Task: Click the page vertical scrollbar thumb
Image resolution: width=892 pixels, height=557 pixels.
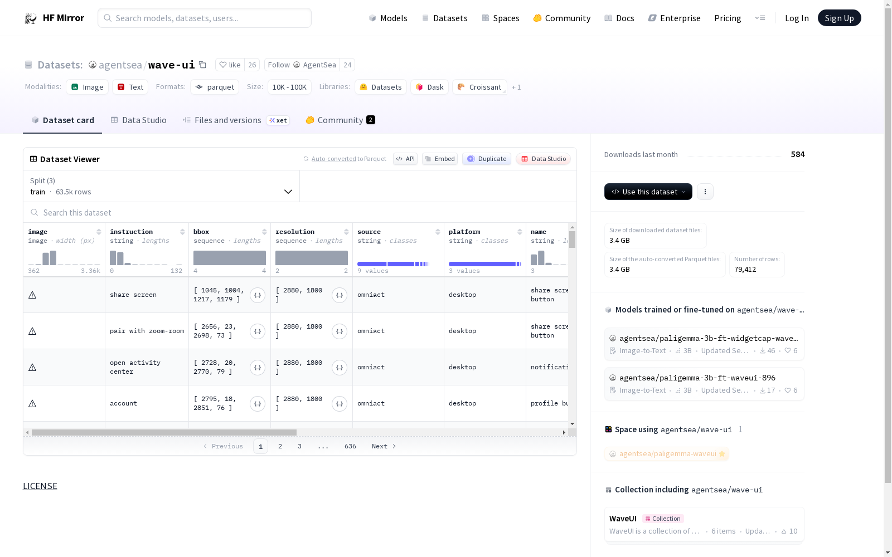Action: tap(888, 245)
